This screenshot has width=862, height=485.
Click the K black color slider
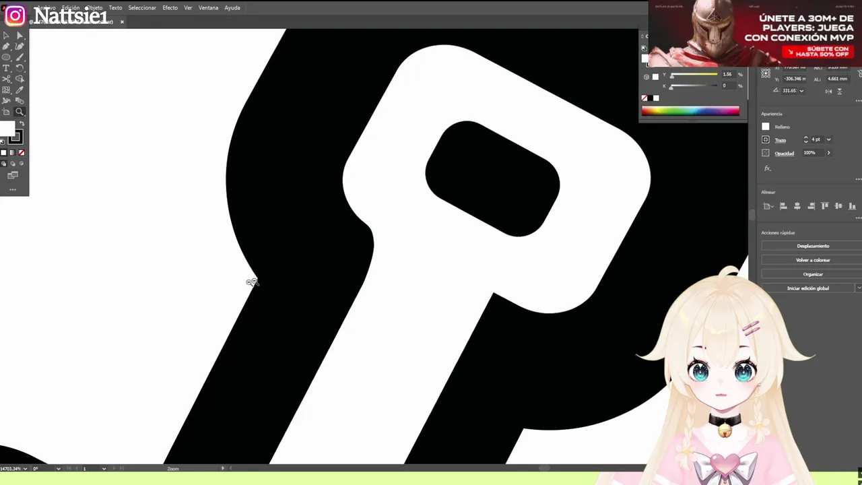[694, 86]
